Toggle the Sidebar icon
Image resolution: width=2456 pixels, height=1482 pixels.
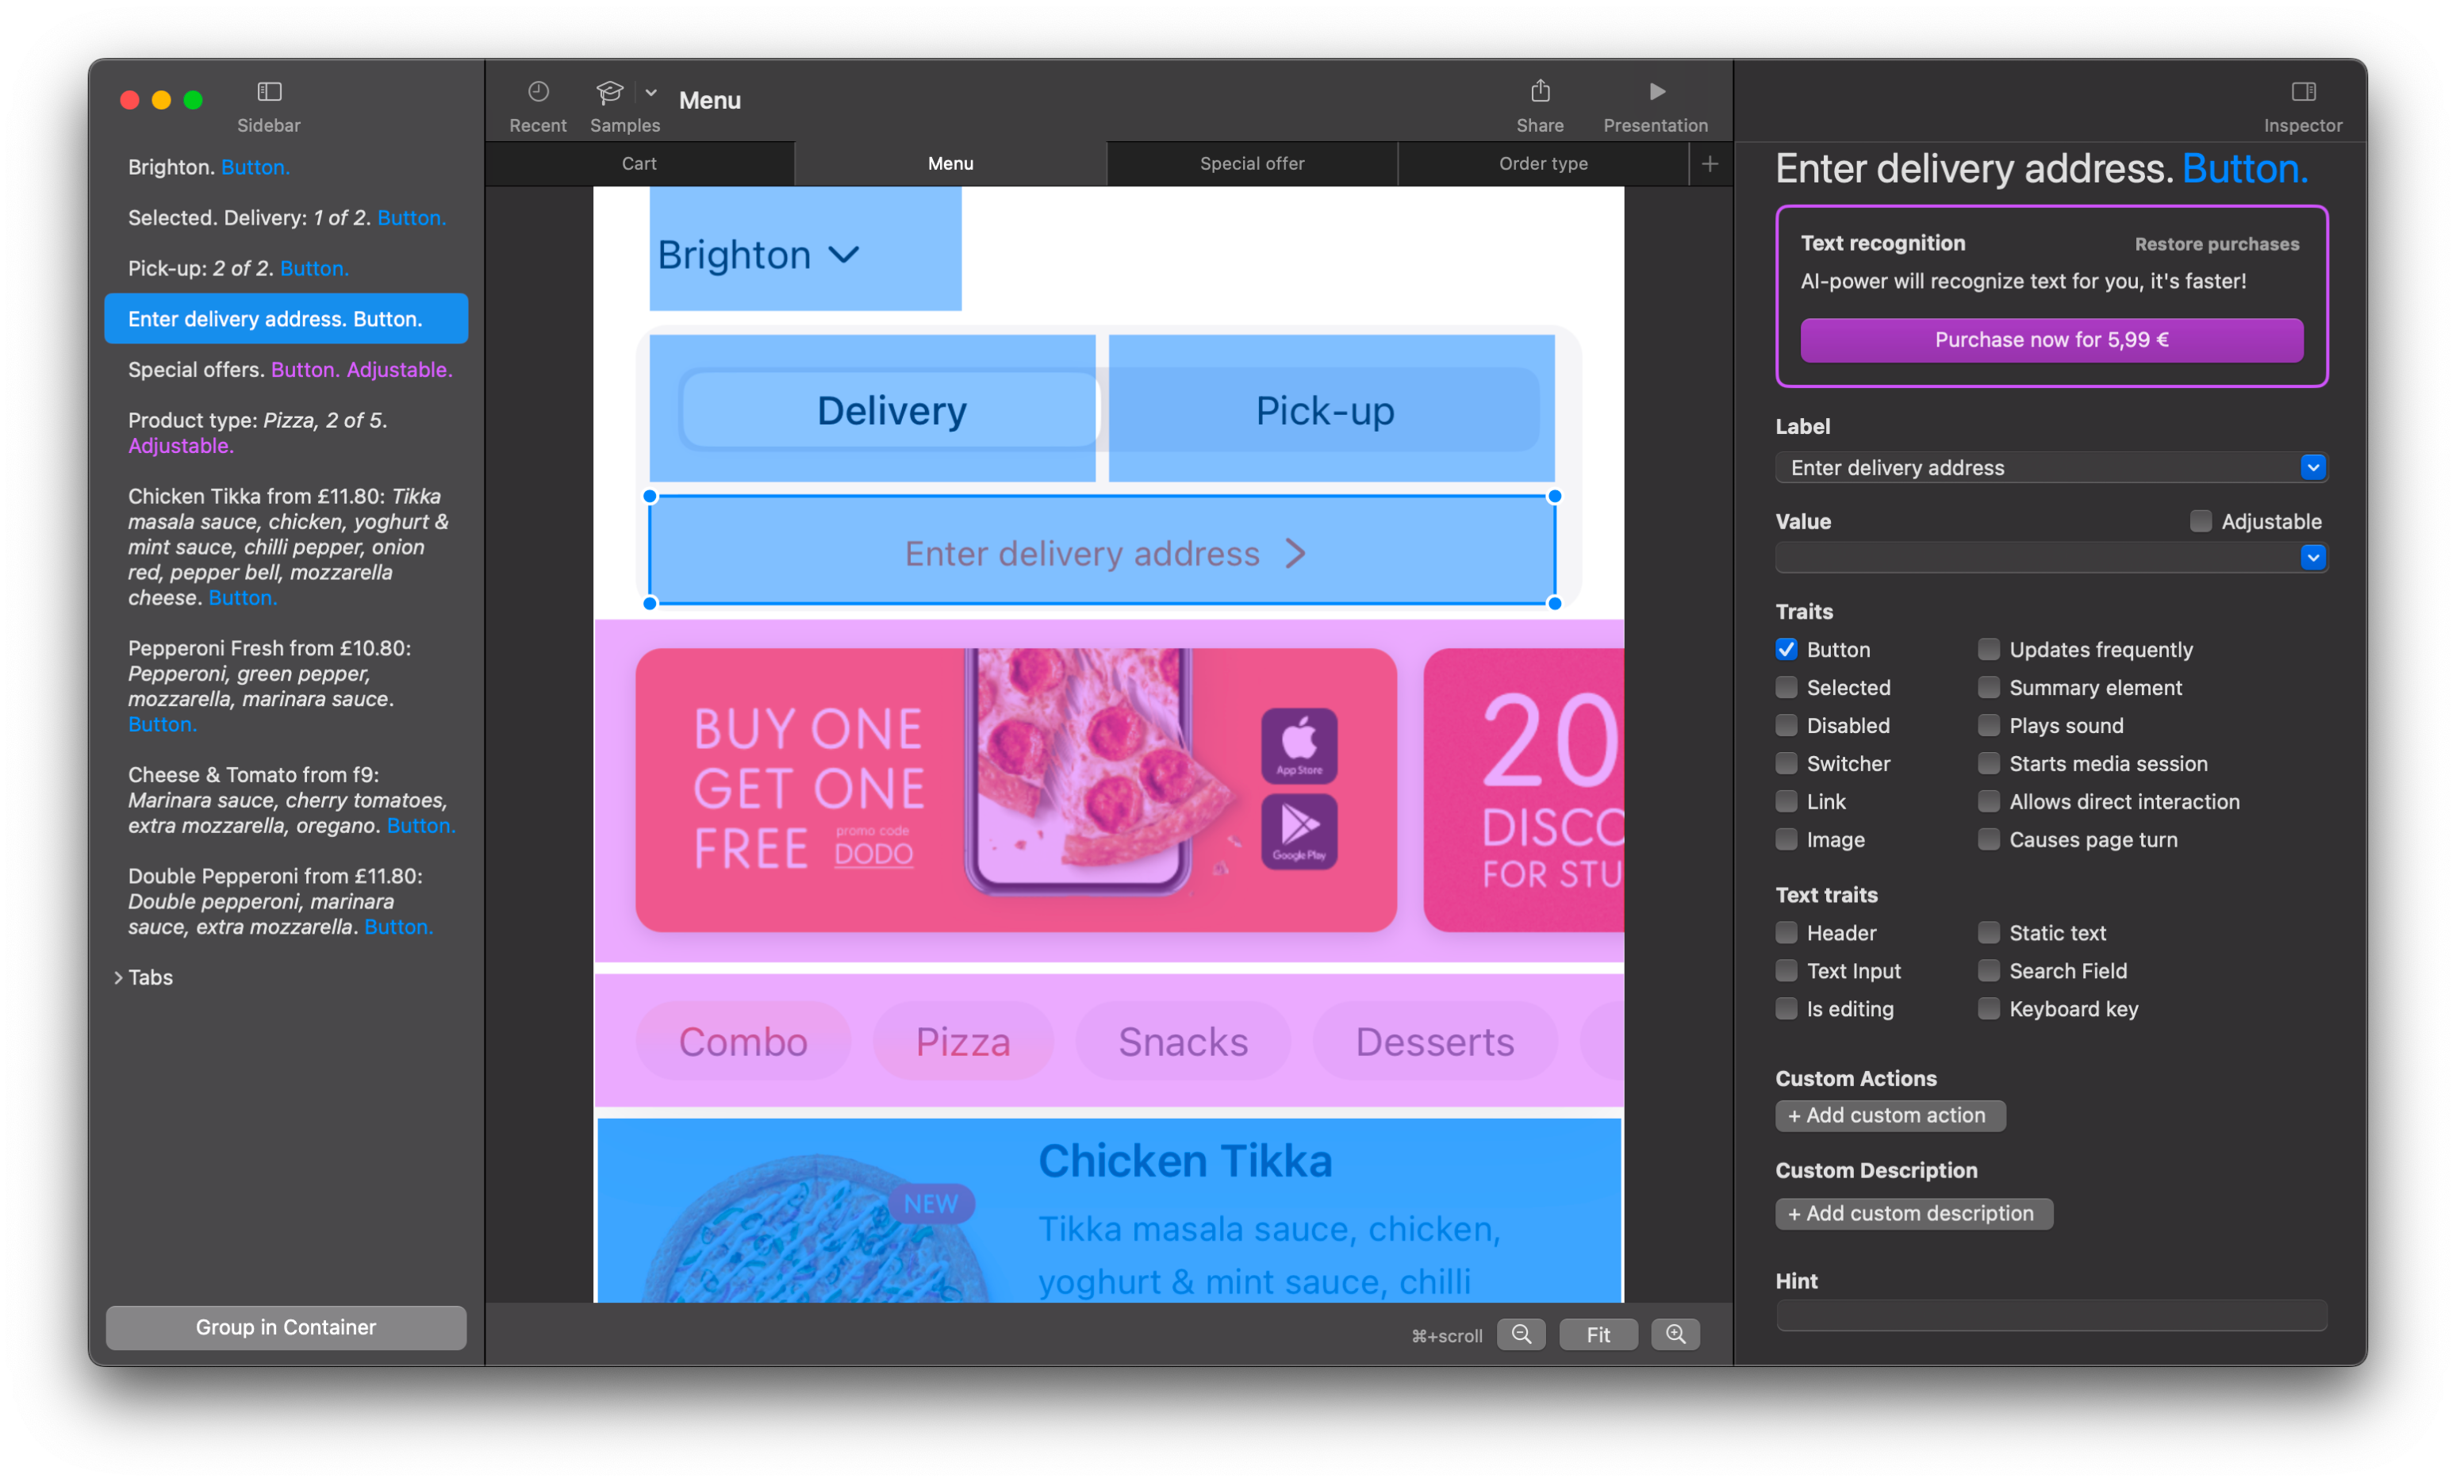click(x=269, y=92)
